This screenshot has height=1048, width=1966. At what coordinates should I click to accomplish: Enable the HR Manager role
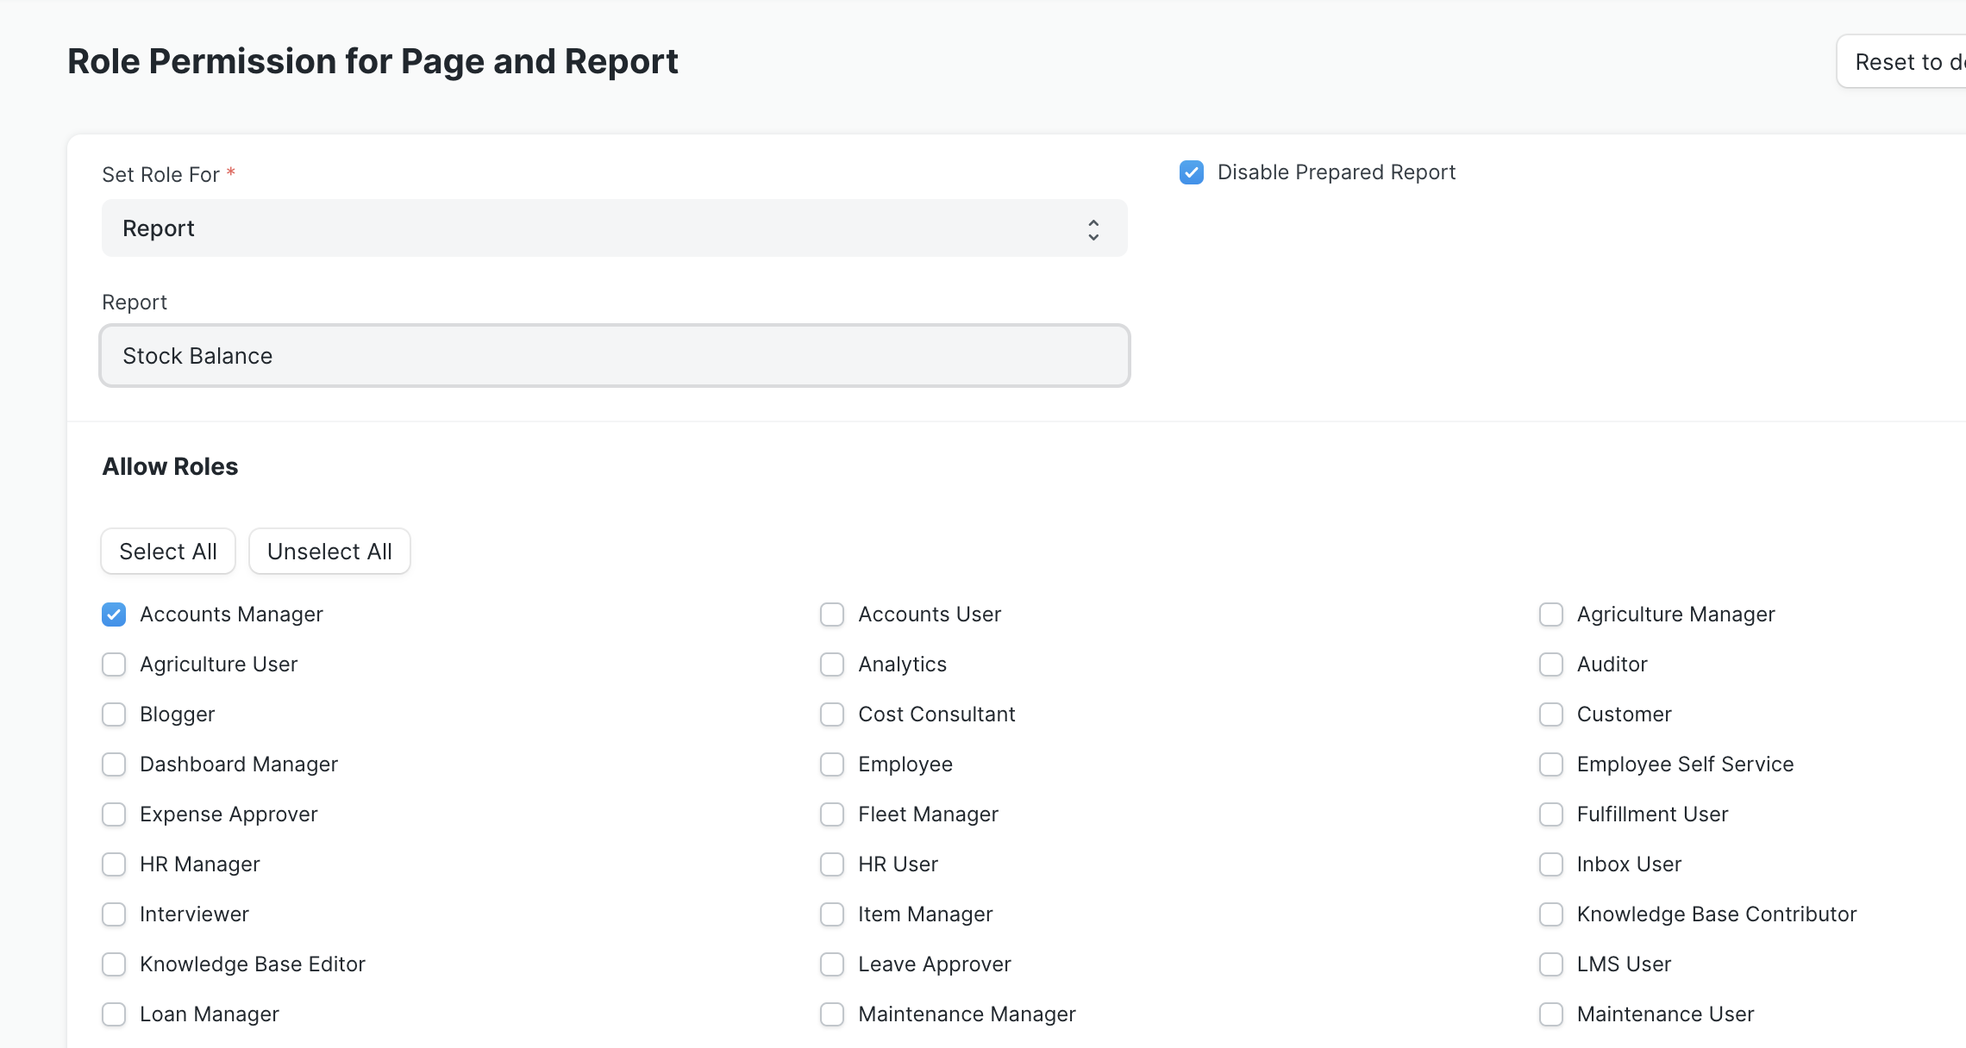click(x=113, y=864)
